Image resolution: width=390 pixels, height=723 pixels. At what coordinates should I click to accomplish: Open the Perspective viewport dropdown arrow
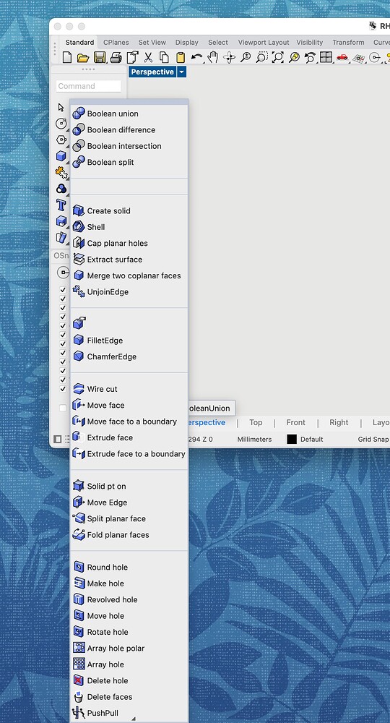point(181,72)
